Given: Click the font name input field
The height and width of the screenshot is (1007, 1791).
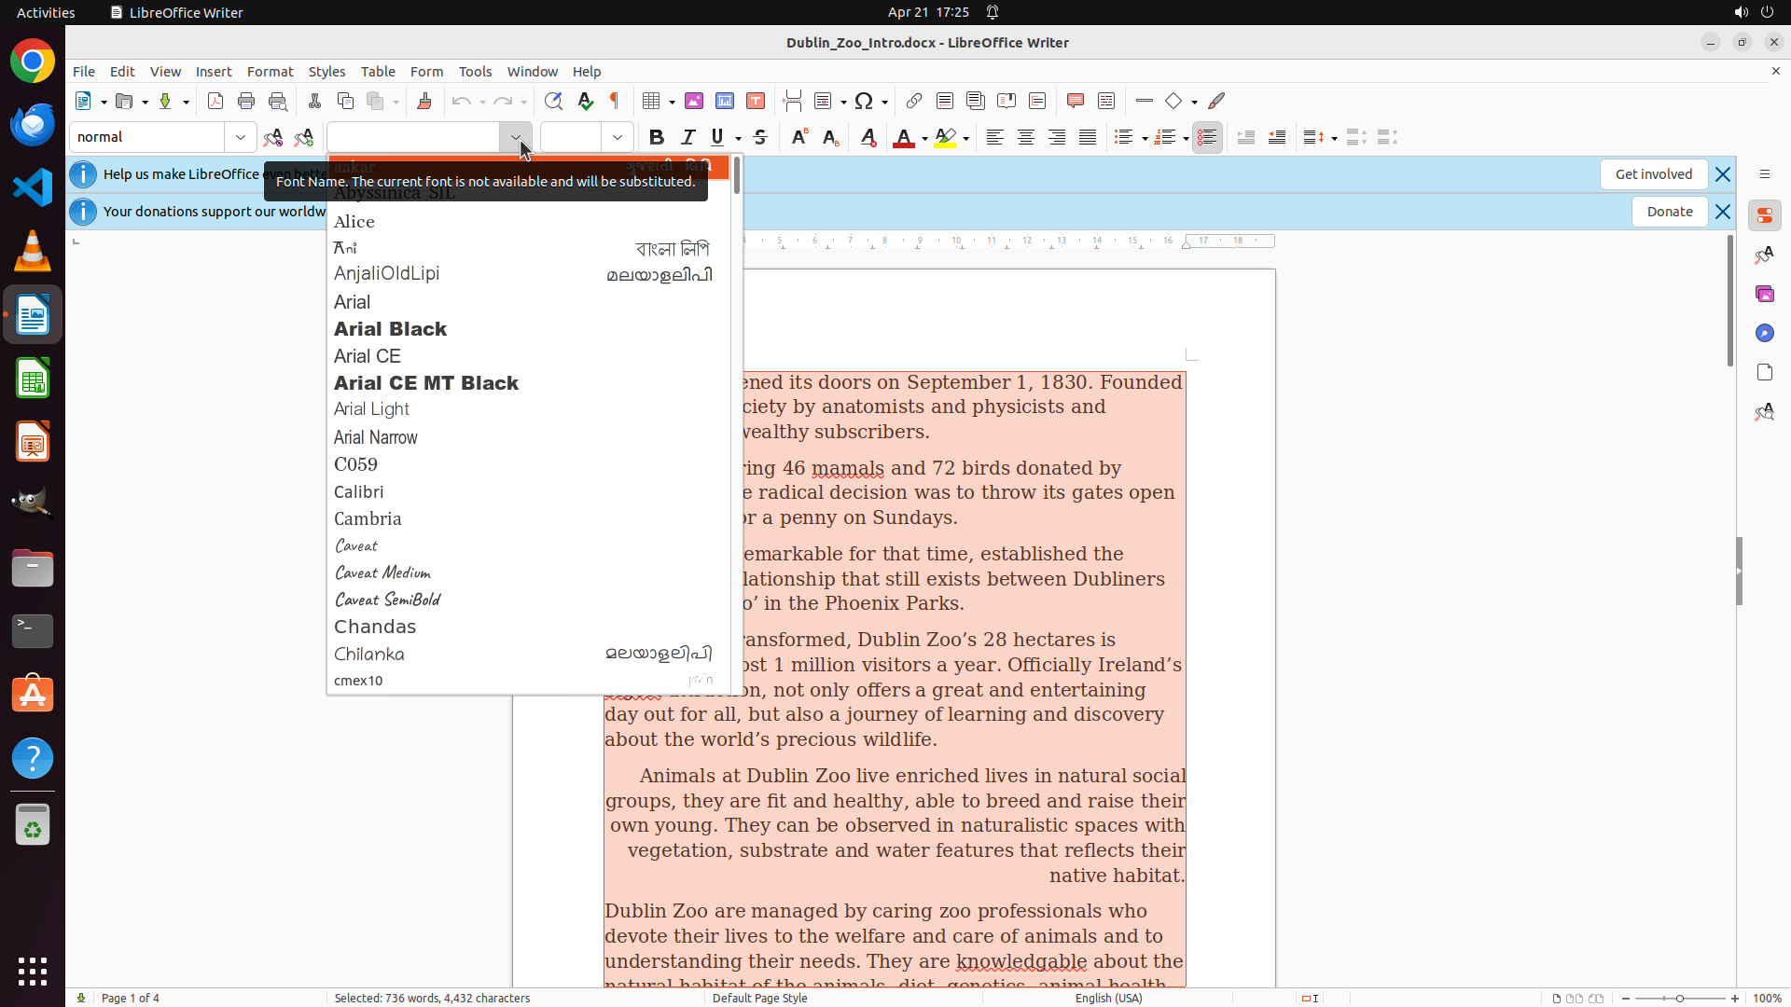Looking at the screenshot, I should click(x=415, y=137).
